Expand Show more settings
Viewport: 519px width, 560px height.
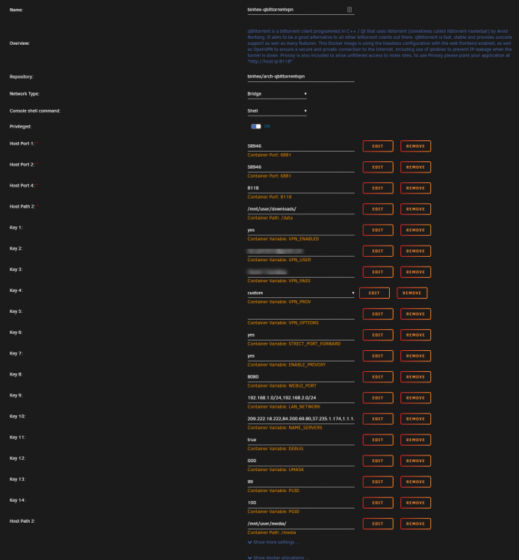(273, 542)
